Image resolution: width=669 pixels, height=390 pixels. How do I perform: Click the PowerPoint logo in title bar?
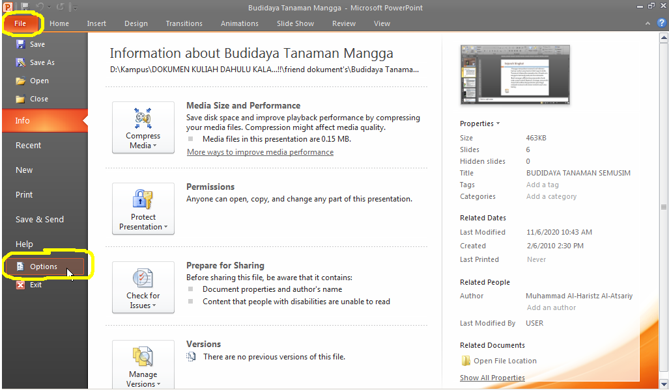pyautogui.click(x=7, y=6)
